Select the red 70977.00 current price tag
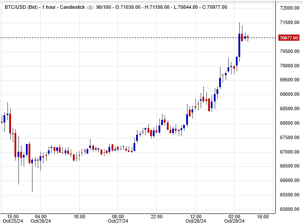 click(289, 38)
